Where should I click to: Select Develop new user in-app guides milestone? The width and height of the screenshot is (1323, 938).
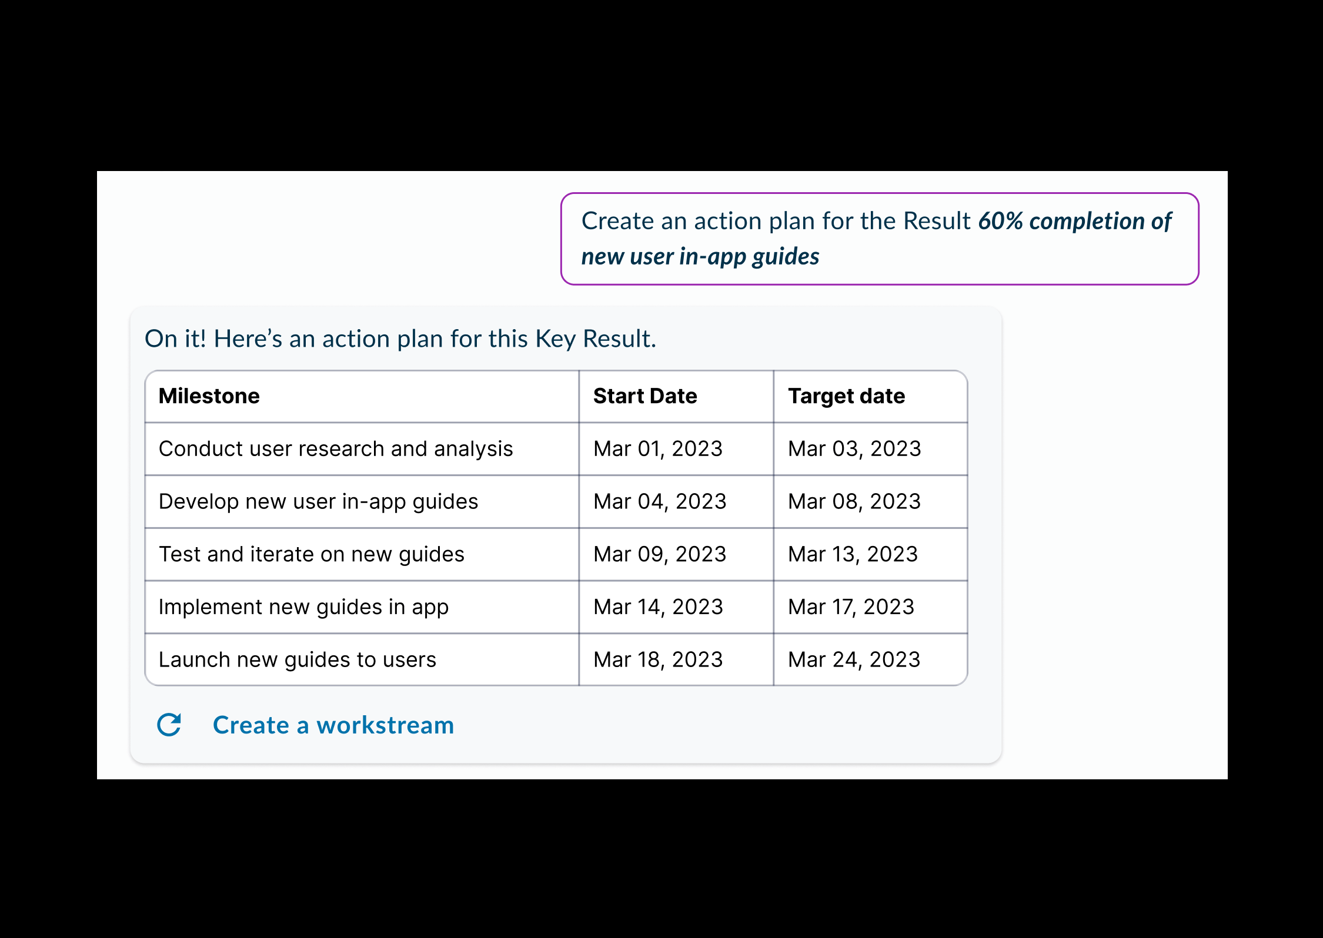coord(318,502)
